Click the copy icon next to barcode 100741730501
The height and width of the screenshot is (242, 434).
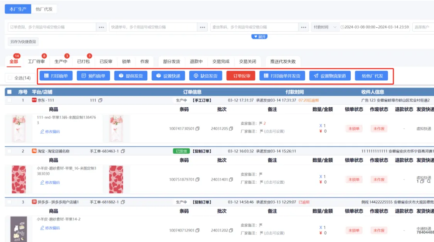click(198, 129)
